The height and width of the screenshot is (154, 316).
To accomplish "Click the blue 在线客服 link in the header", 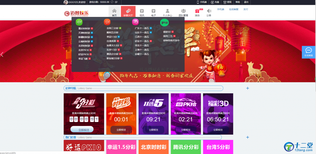I will (x=234, y=9).
